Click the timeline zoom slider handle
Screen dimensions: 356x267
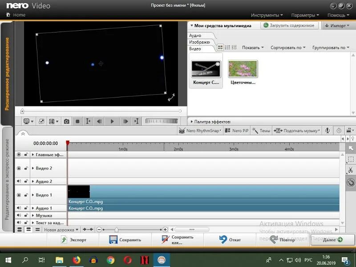click(x=117, y=230)
